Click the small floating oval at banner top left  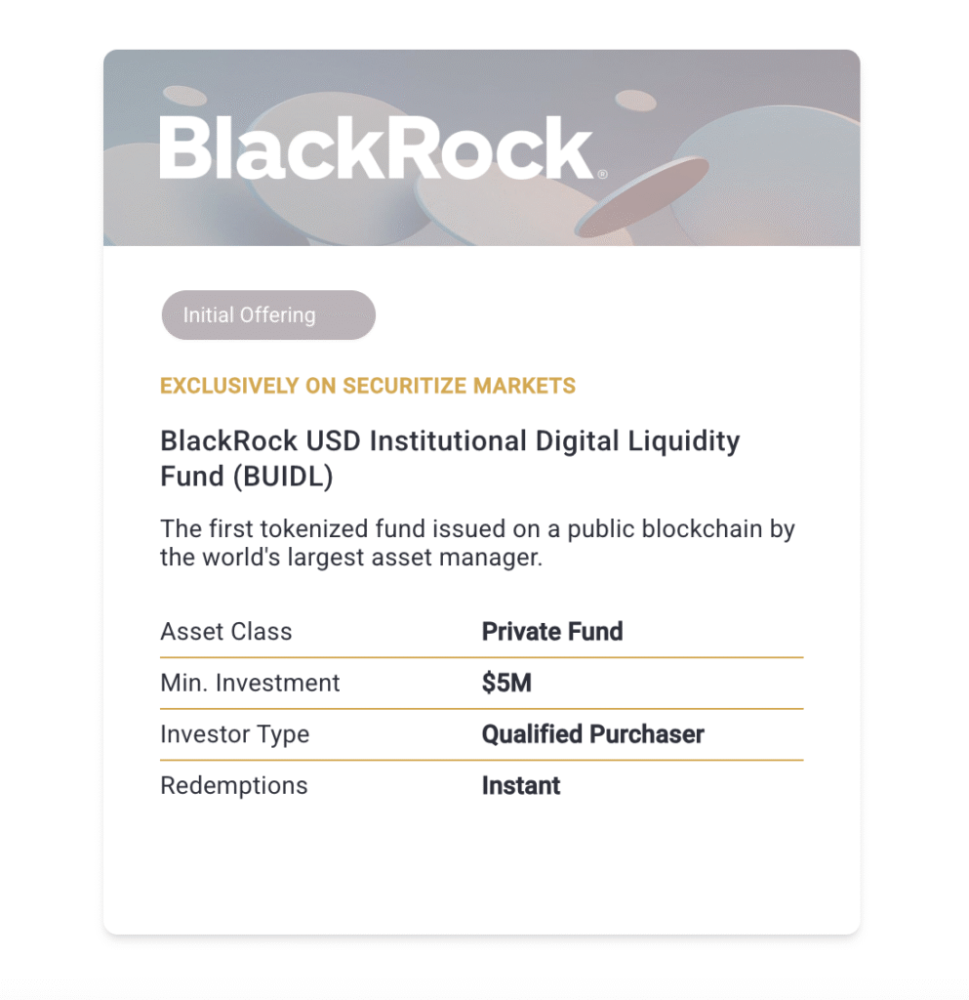(x=184, y=96)
